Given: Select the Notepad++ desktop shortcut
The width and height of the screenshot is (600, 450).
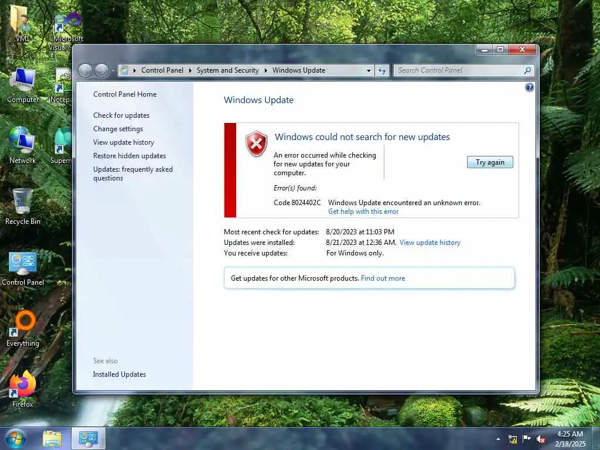Looking at the screenshot, I should pyautogui.click(x=62, y=86).
